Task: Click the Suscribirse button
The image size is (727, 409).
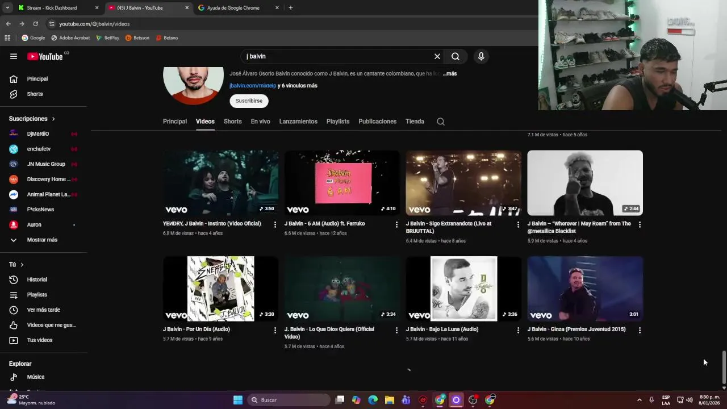Action: [249, 101]
